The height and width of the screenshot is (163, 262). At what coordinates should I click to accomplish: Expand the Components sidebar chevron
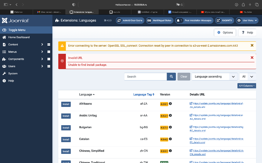tap(42, 59)
